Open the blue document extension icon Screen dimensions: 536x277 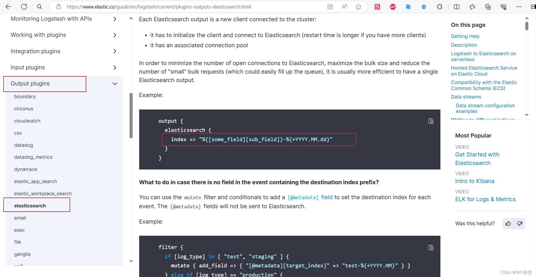tap(408, 7)
